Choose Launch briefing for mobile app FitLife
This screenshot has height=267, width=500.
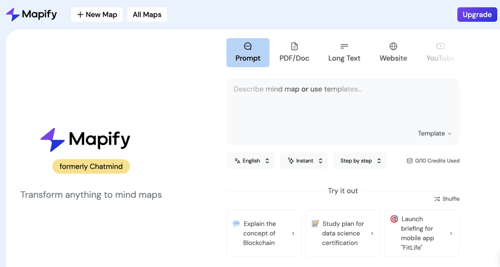[422, 234]
